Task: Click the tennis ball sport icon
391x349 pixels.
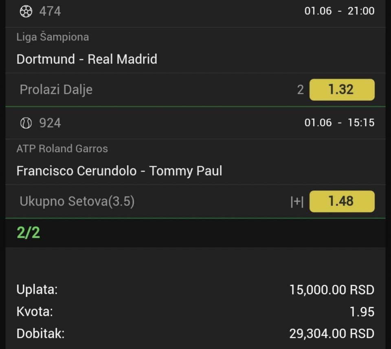Action: (26, 123)
